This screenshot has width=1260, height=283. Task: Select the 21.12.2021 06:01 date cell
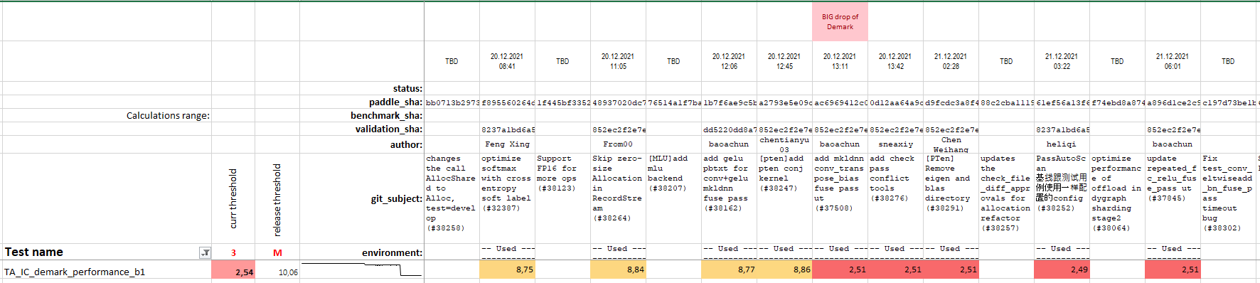click(x=1173, y=61)
